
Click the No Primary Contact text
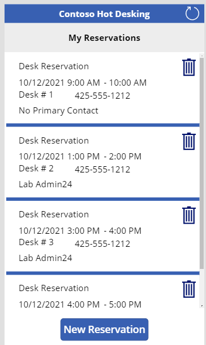pyautogui.click(x=58, y=111)
